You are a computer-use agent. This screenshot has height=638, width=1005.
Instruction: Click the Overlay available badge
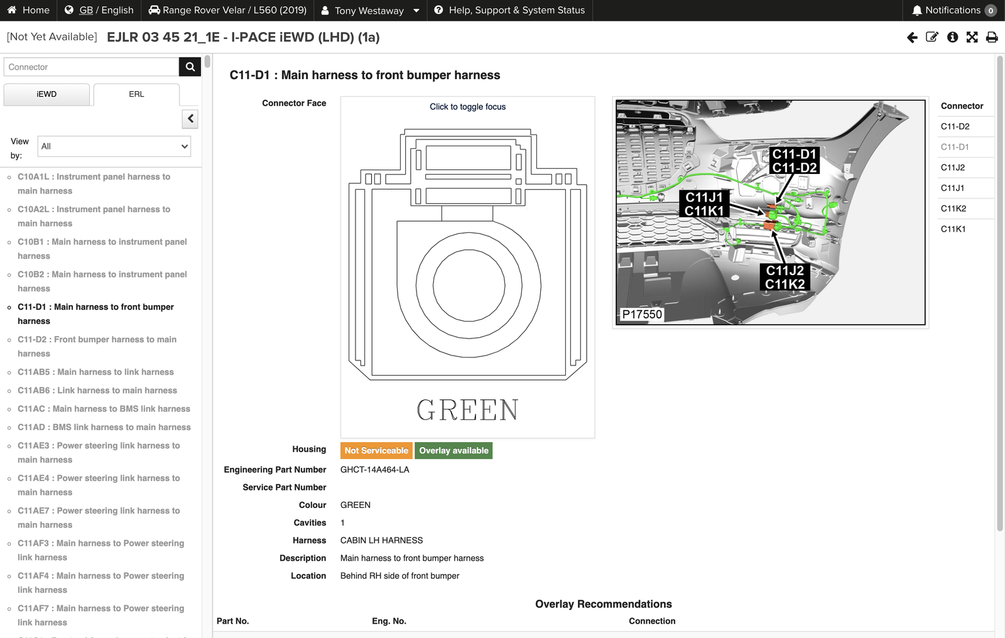[454, 451]
